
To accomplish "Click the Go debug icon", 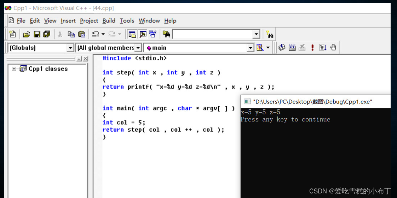I will (323, 48).
